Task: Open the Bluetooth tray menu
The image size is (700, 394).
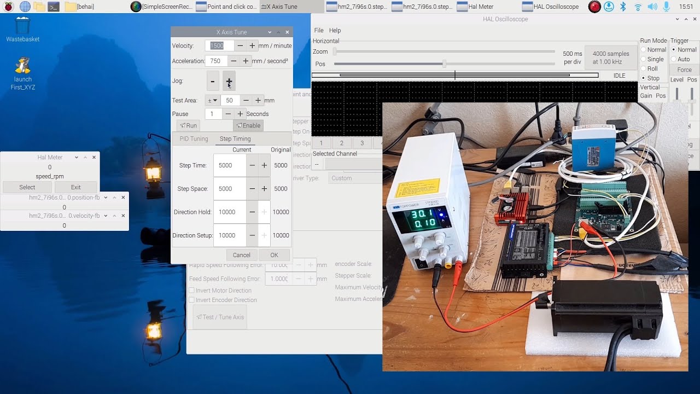Action: click(x=623, y=7)
